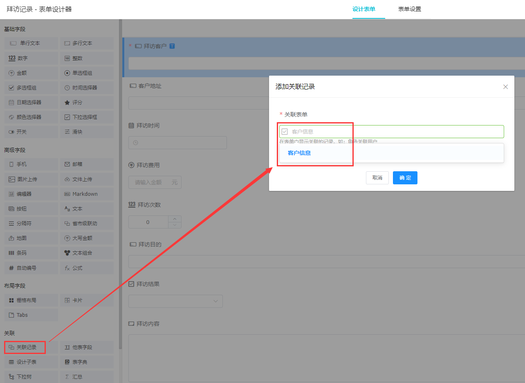This screenshot has height=383, width=525.
Task: Add the 公式 formula component
Action: pyautogui.click(x=87, y=268)
